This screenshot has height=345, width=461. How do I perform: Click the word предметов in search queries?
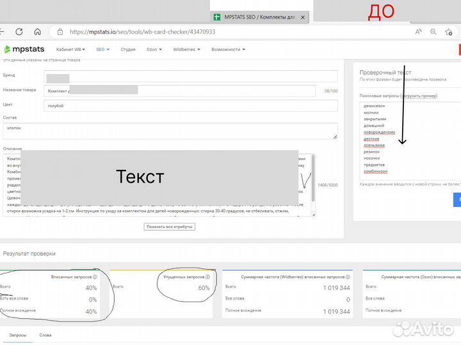374,165
